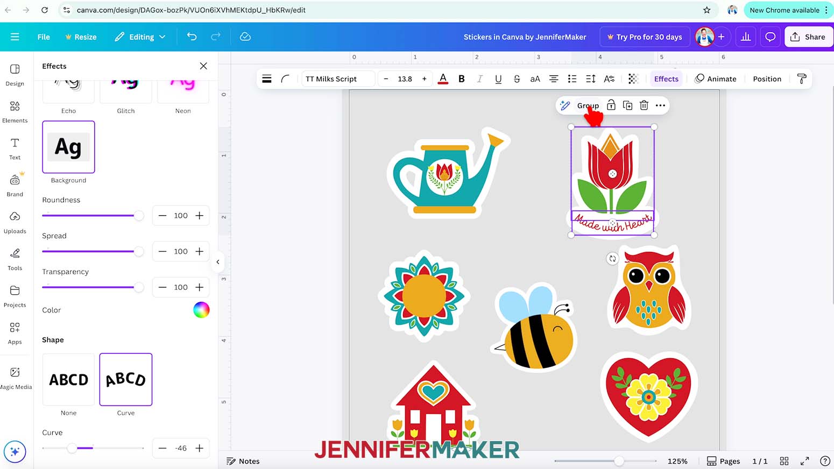Open the hamburger main menu
Screen dimensions: 834x469
(15, 37)
